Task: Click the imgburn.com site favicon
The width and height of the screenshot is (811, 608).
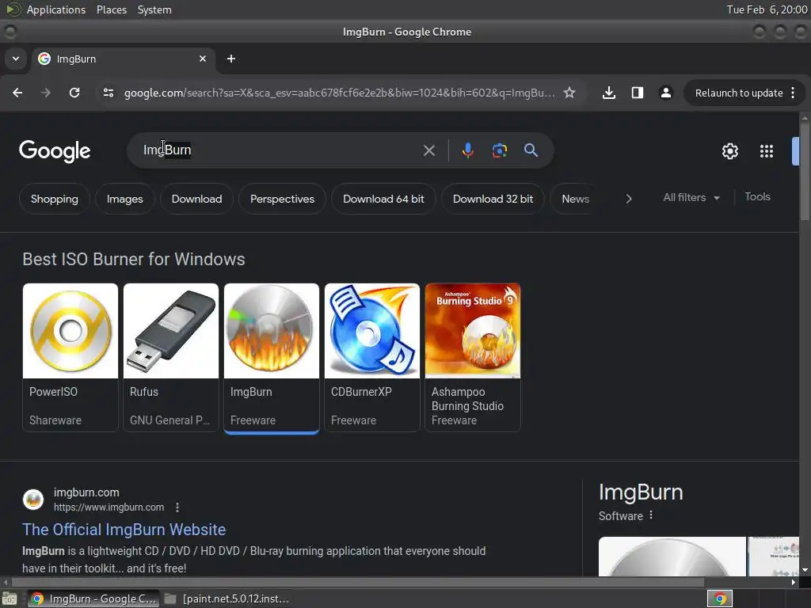Action: click(x=33, y=500)
